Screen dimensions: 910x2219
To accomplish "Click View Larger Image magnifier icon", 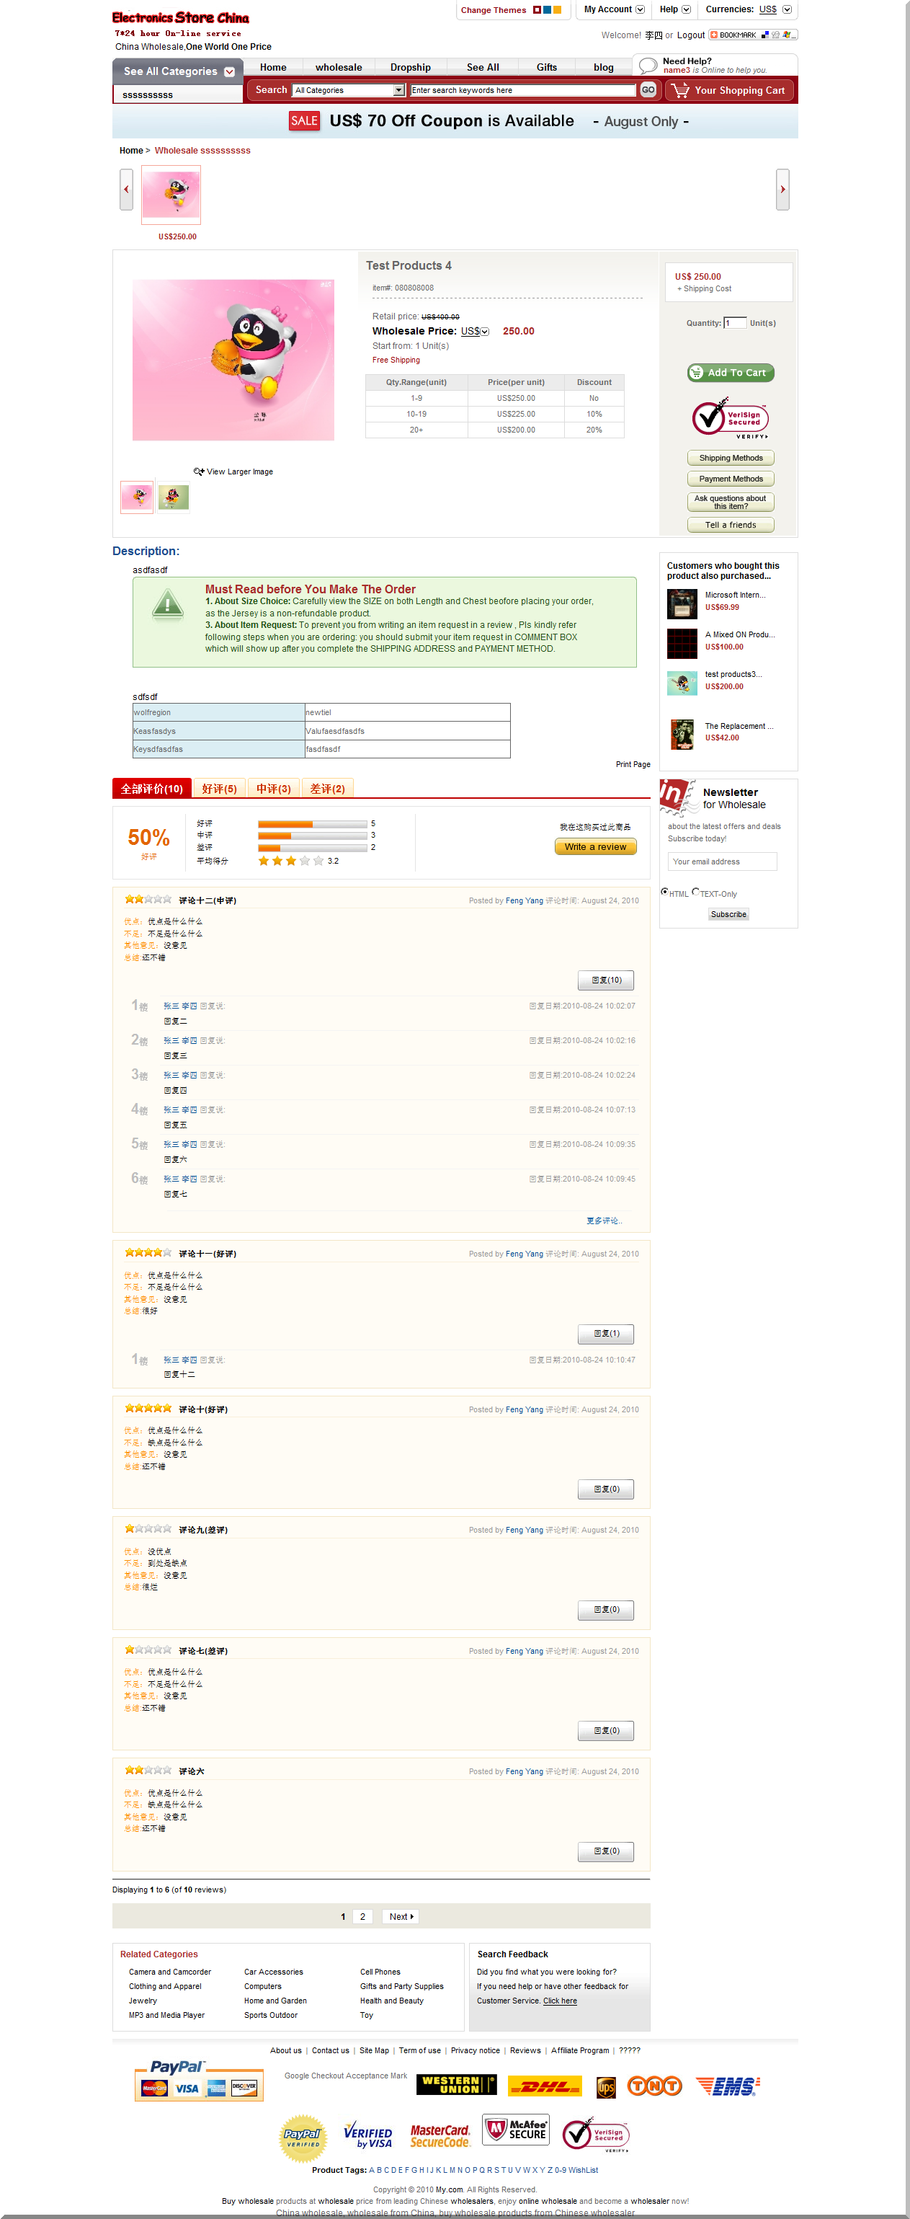I will pos(199,472).
